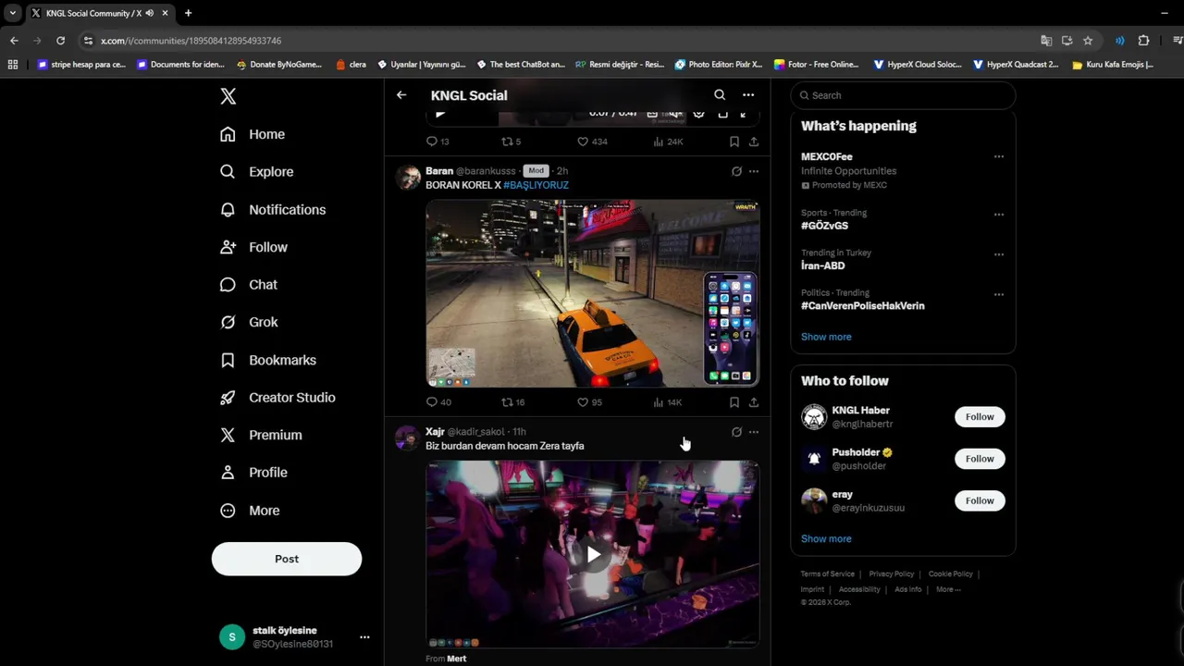Open options for #CanVerenPoliseHakVerin trend
The width and height of the screenshot is (1184, 666).
998,294
